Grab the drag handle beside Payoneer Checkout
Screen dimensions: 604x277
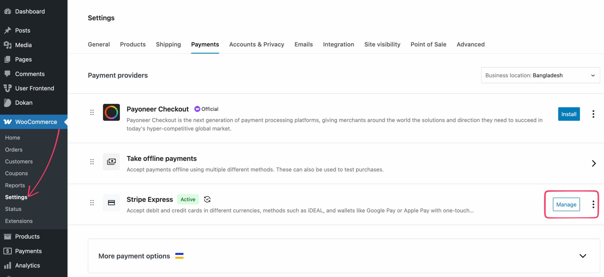(x=92, y=112)
